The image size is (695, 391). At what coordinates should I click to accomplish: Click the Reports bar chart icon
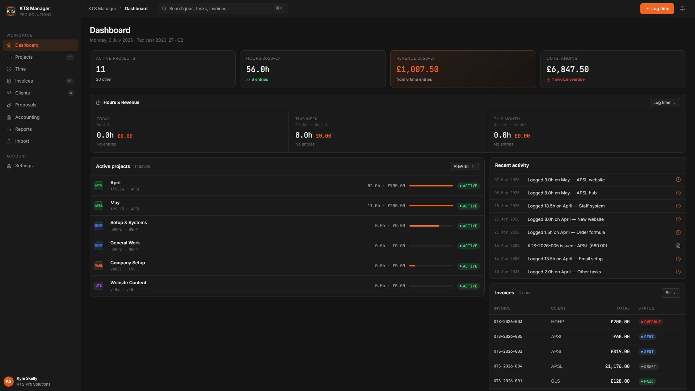click(9, 129)
